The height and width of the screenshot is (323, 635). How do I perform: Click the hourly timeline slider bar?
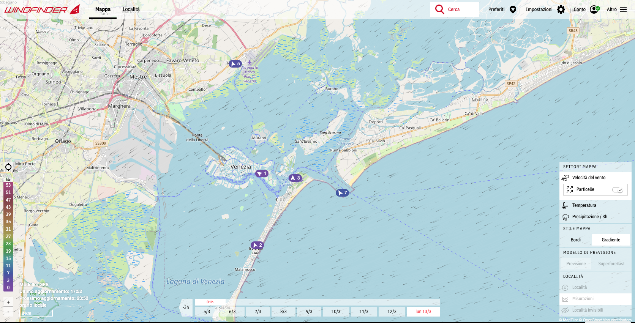click(x=317, y=302)
